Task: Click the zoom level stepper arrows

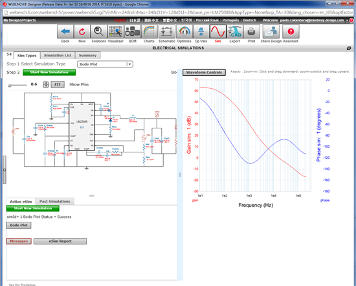Action: (x=46, y=84)
